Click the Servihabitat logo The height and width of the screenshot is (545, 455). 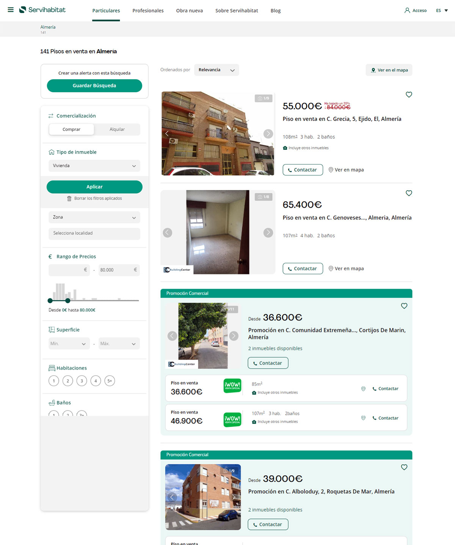42,10
